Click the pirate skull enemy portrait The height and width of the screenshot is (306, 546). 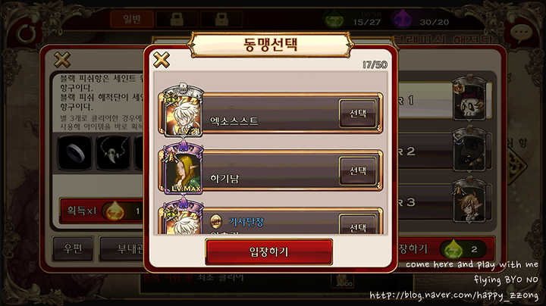[469, 99]
